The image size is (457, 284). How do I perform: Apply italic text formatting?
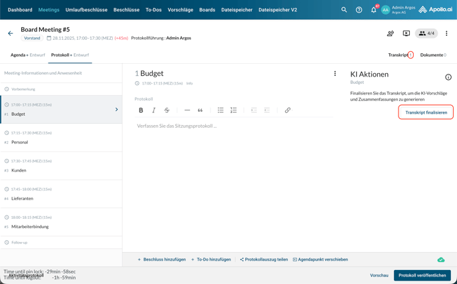[x=153, y=110]
